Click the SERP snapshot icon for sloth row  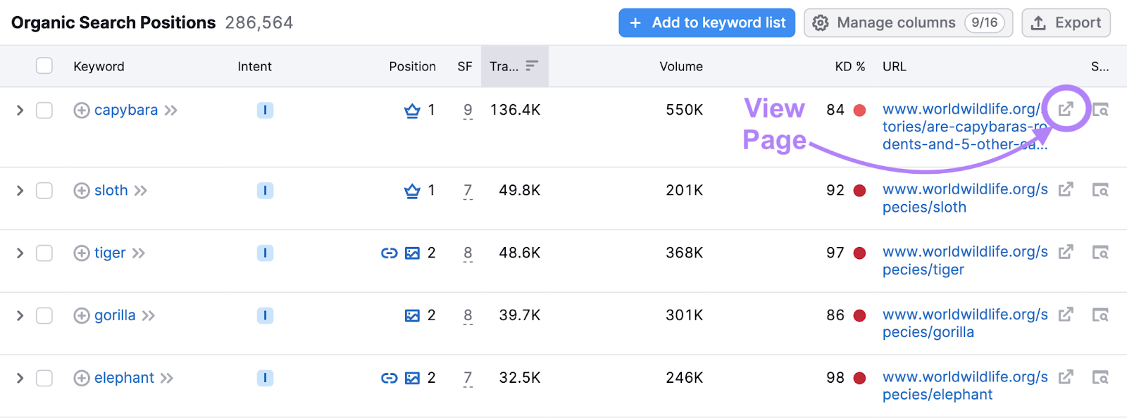tap(1100, 190)
